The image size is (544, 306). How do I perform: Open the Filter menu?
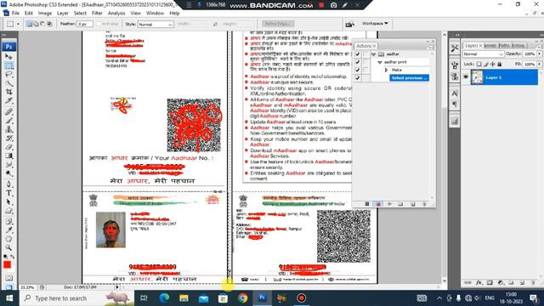97,14
